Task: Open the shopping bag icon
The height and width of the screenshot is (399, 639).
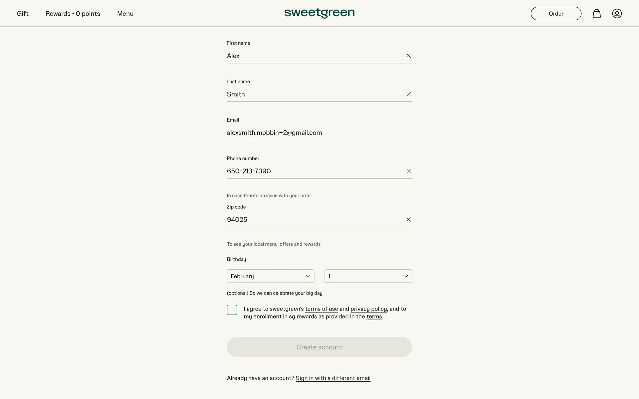Action: pyautogui.click(x=596, y=14)
